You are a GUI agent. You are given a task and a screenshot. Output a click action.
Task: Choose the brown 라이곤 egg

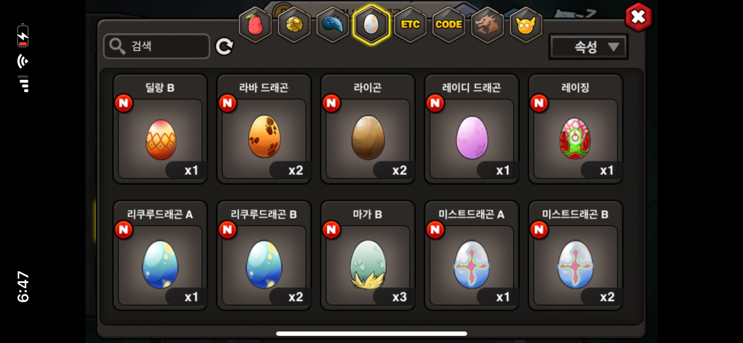[x=368, y=129]
